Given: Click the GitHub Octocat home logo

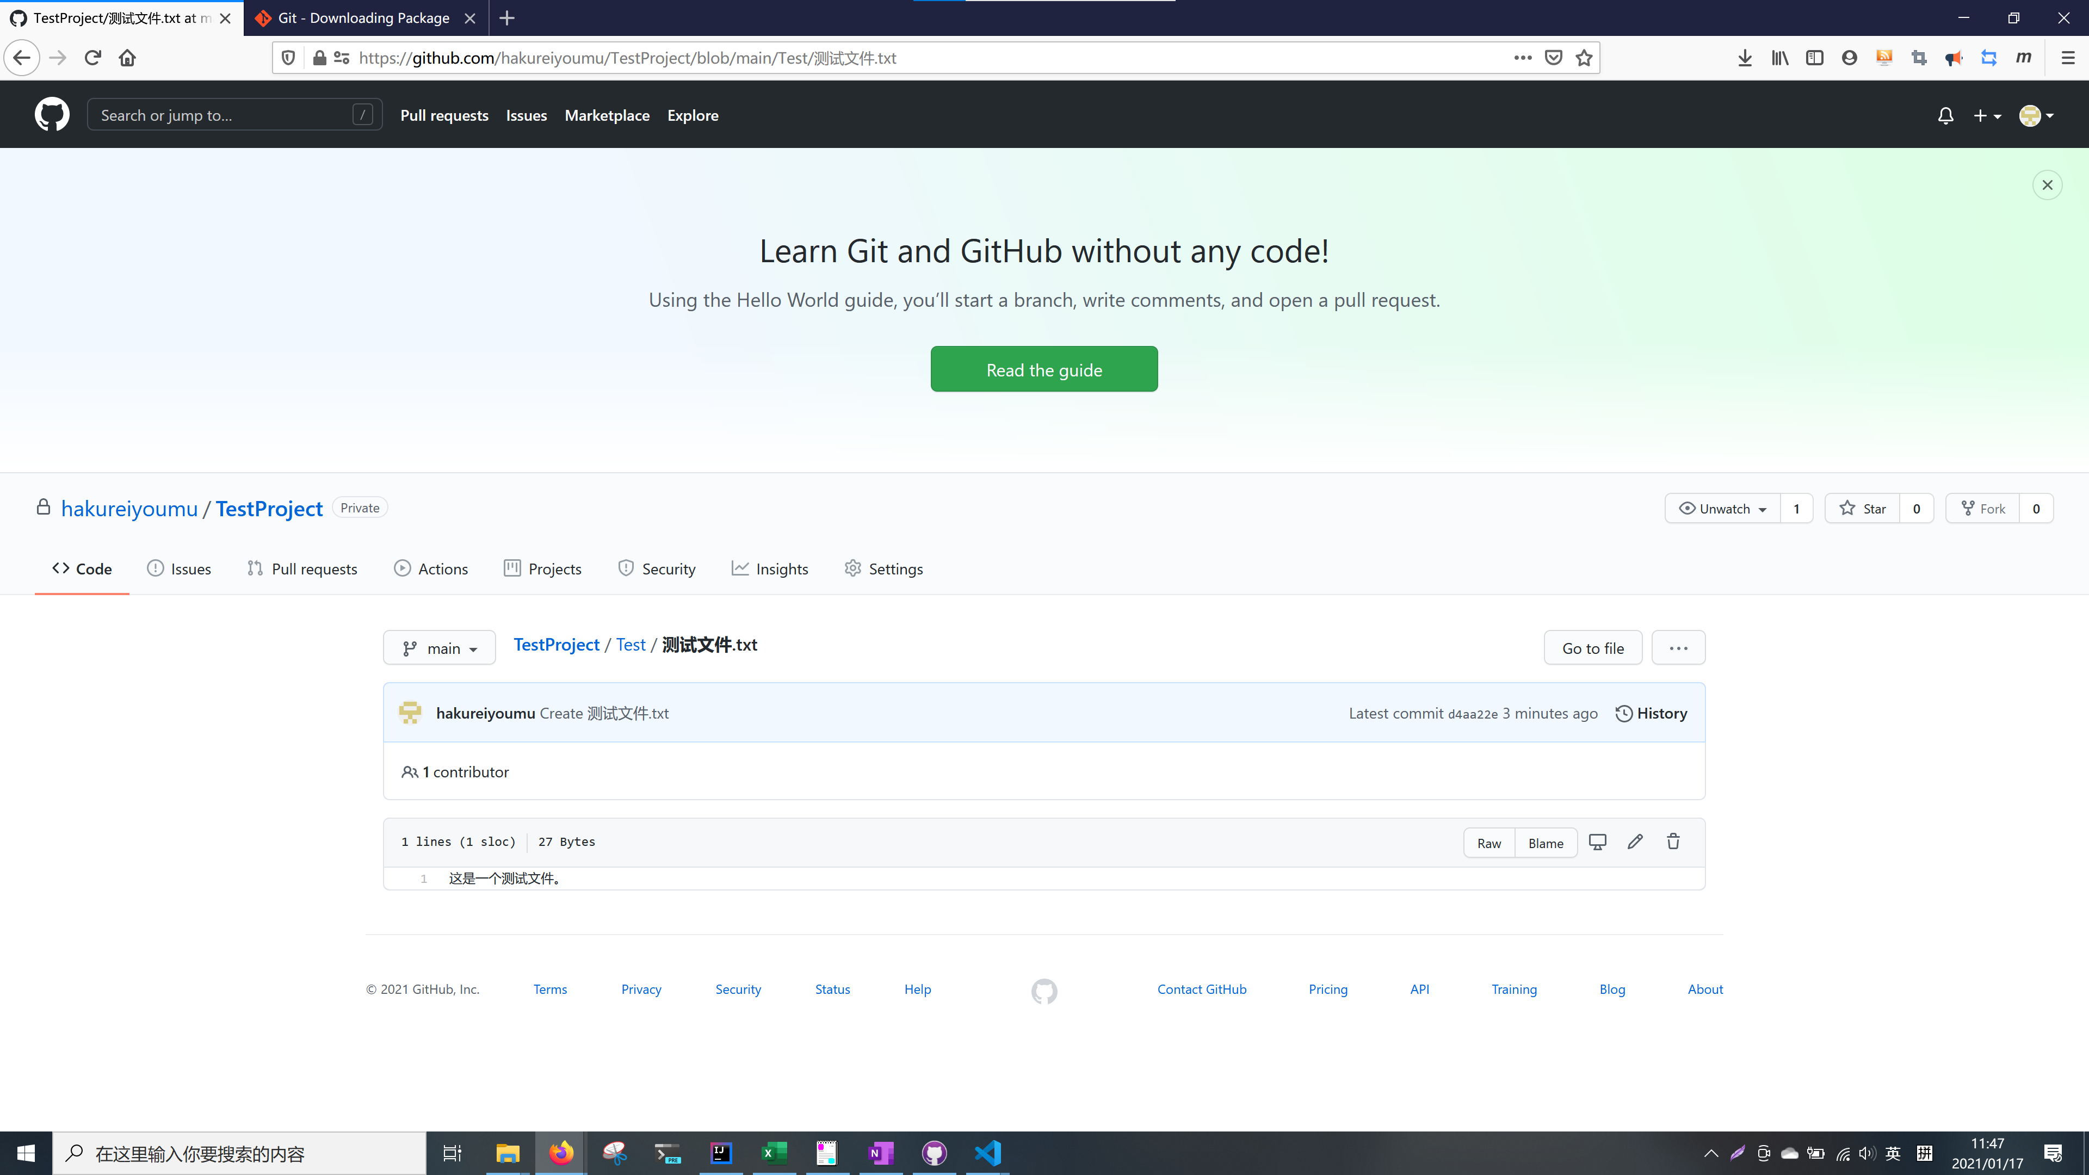Looking at the screenshot, I should tap(52, 115).
